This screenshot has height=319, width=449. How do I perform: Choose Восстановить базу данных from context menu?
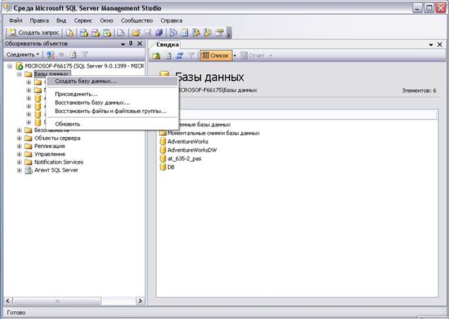(92, 102)
